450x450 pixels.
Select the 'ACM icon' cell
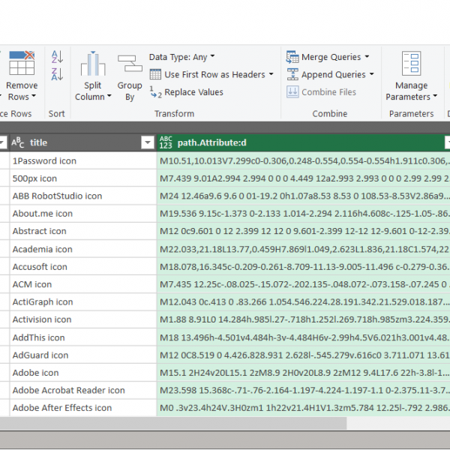83,284
